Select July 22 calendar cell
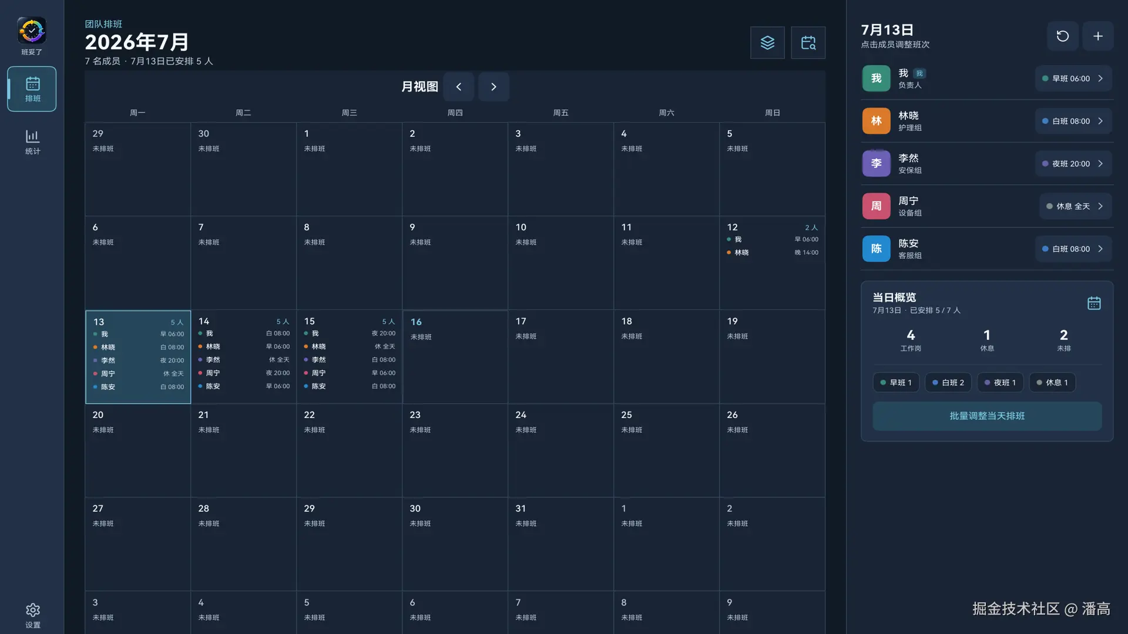Viewport: 1128px width, 634px height. 350,450
